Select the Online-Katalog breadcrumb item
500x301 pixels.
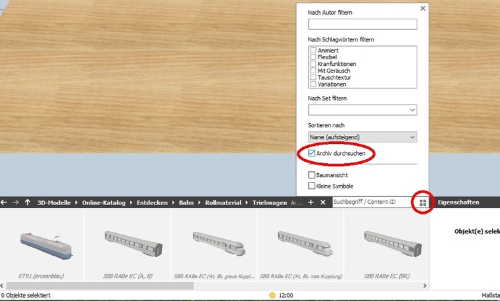tap(103, 202)
